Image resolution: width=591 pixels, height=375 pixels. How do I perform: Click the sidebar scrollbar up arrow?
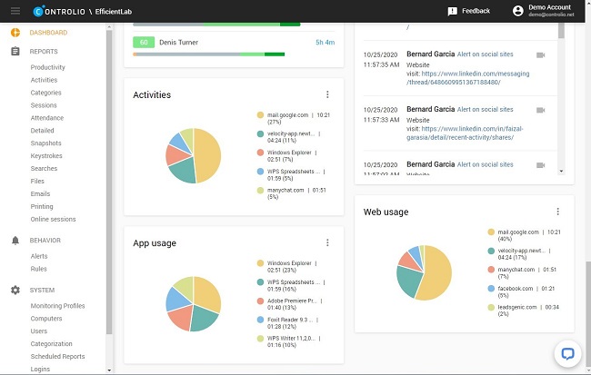(109, 27)
